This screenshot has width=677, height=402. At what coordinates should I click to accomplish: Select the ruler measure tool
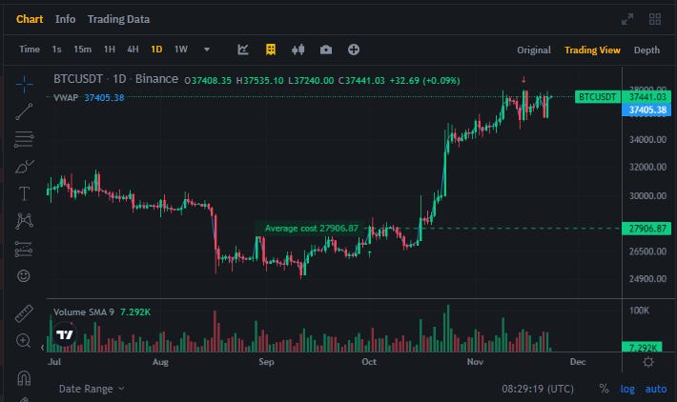24,313
